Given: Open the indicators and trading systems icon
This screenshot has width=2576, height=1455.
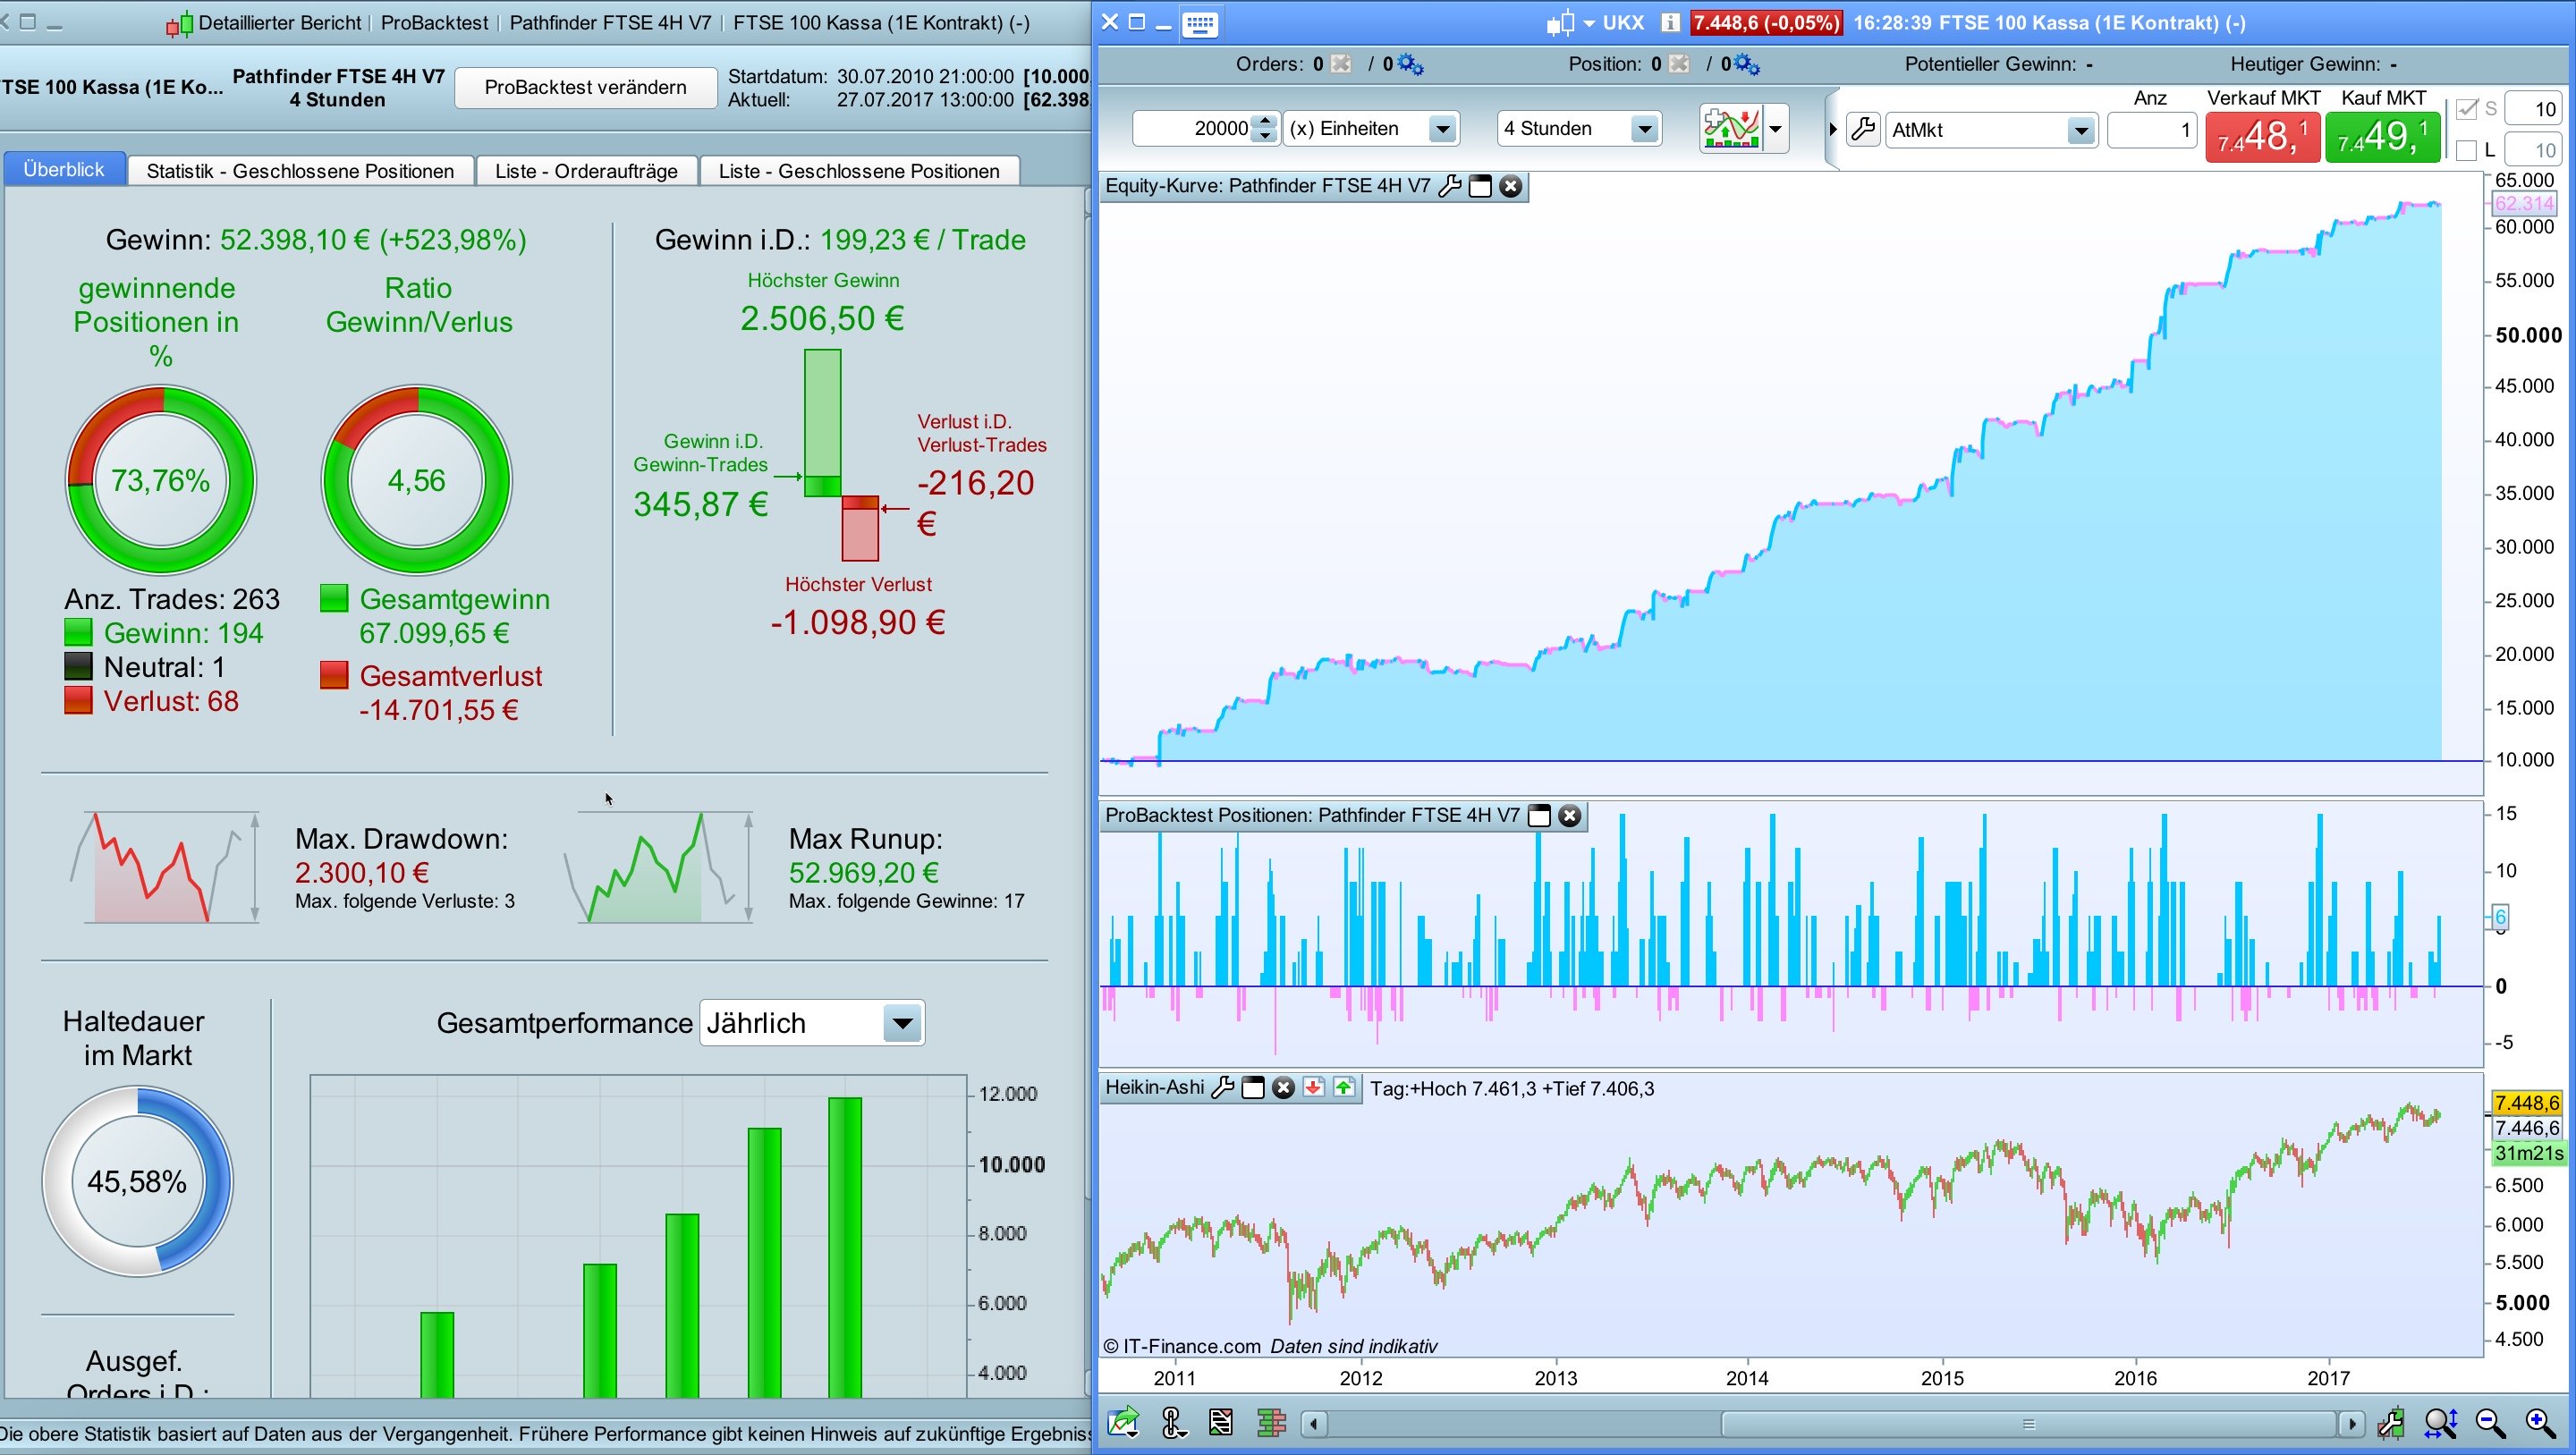Looking at the screenshot, I should pyautogui.click(x=1731, y=129).
